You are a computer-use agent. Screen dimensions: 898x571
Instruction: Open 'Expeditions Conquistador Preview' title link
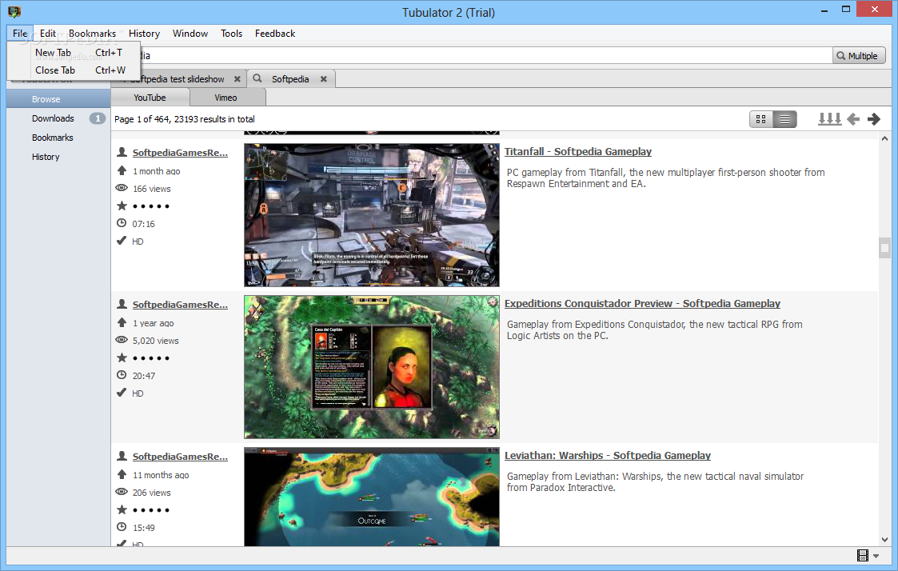click(x=643, y=304)
